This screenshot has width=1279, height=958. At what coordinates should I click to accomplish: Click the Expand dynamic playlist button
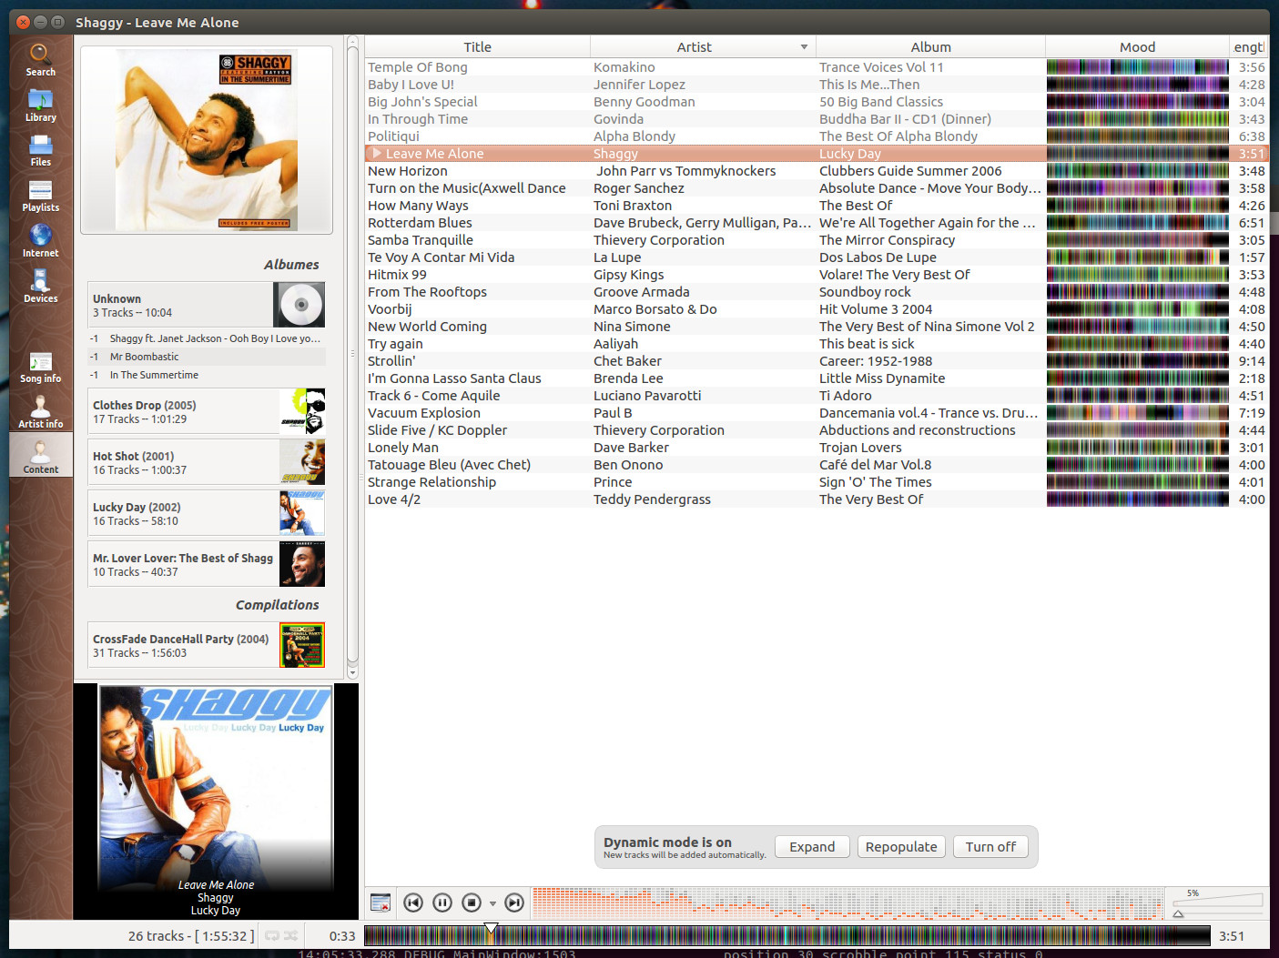point(812,847)
